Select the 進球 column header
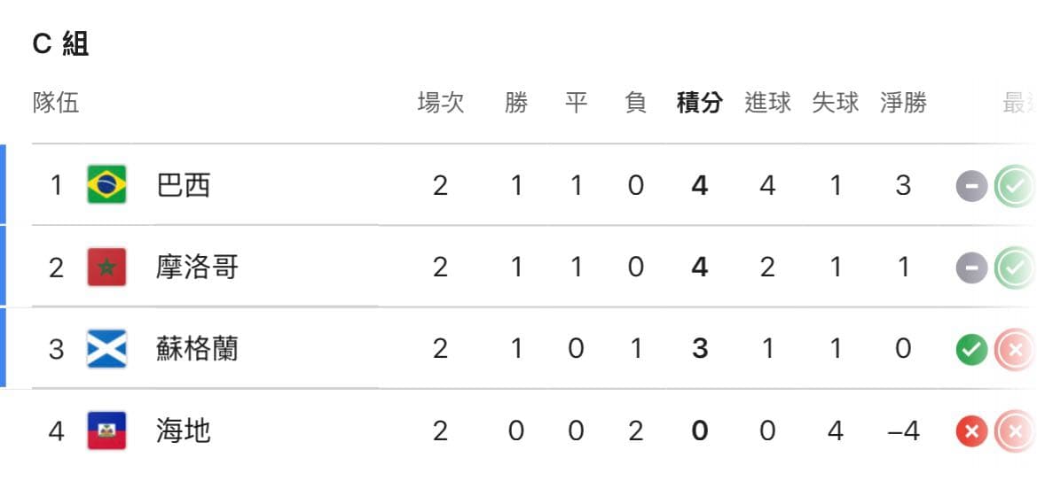 (x=767, y=103)
